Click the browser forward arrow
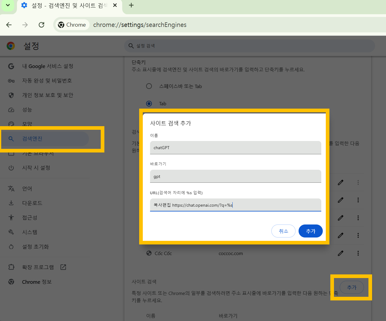 click(x=25, y=25)
